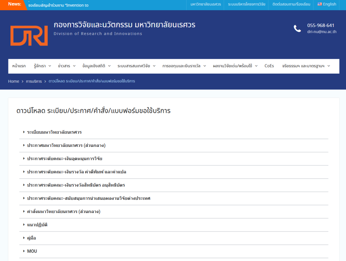This screenshot has height=261, width=346.
Task: Click the dri-nu@nu.ac.th email link
Action: pyautogui.click(x=322, y=32)
